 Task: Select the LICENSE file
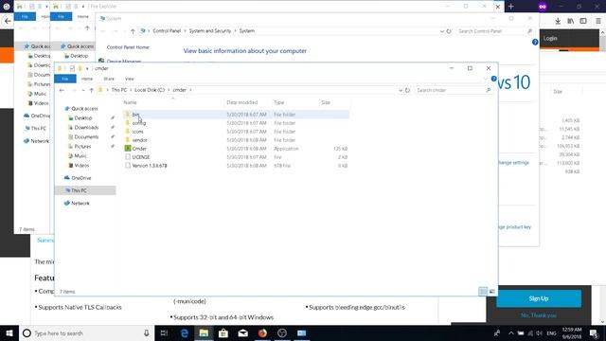[140, 157]
